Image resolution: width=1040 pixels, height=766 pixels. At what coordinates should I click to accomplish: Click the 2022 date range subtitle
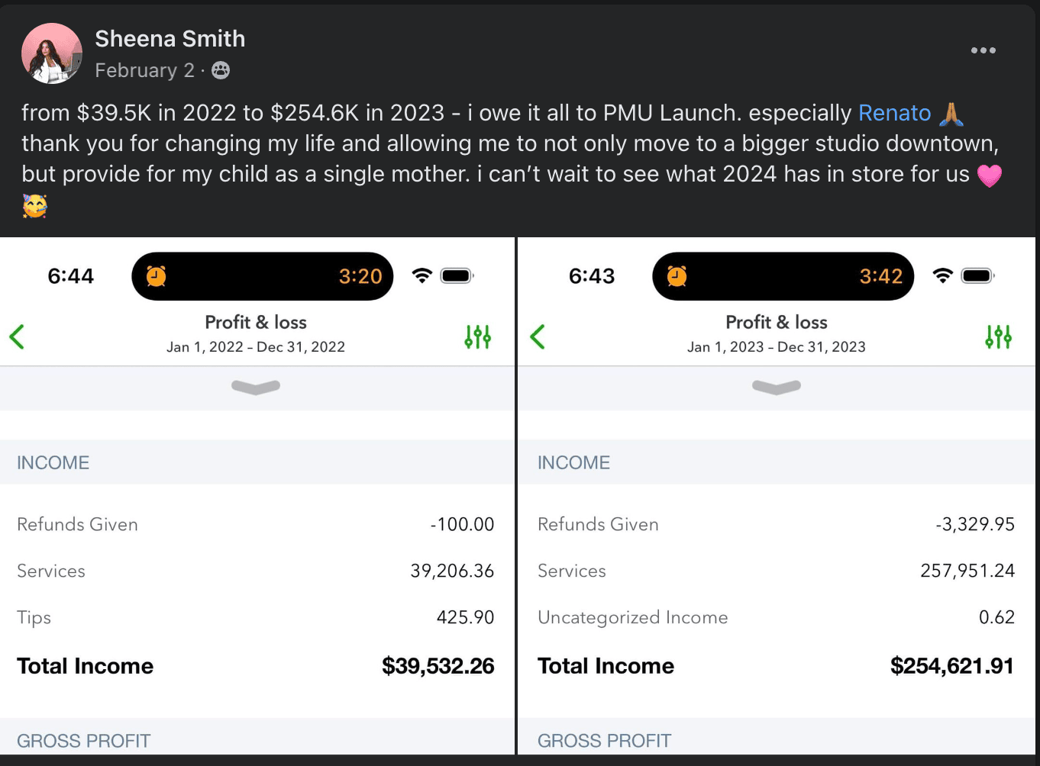coord(256,347)
